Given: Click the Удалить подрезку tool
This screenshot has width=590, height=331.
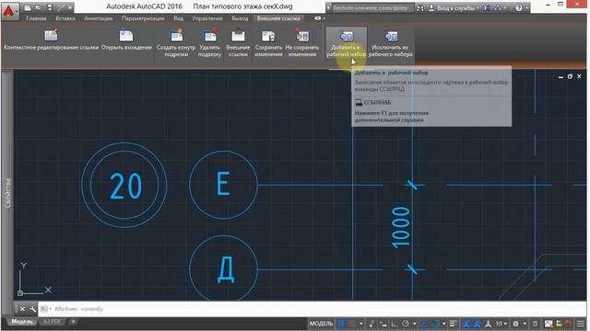Looking at the screenshot, I should [x=209, y=43].
